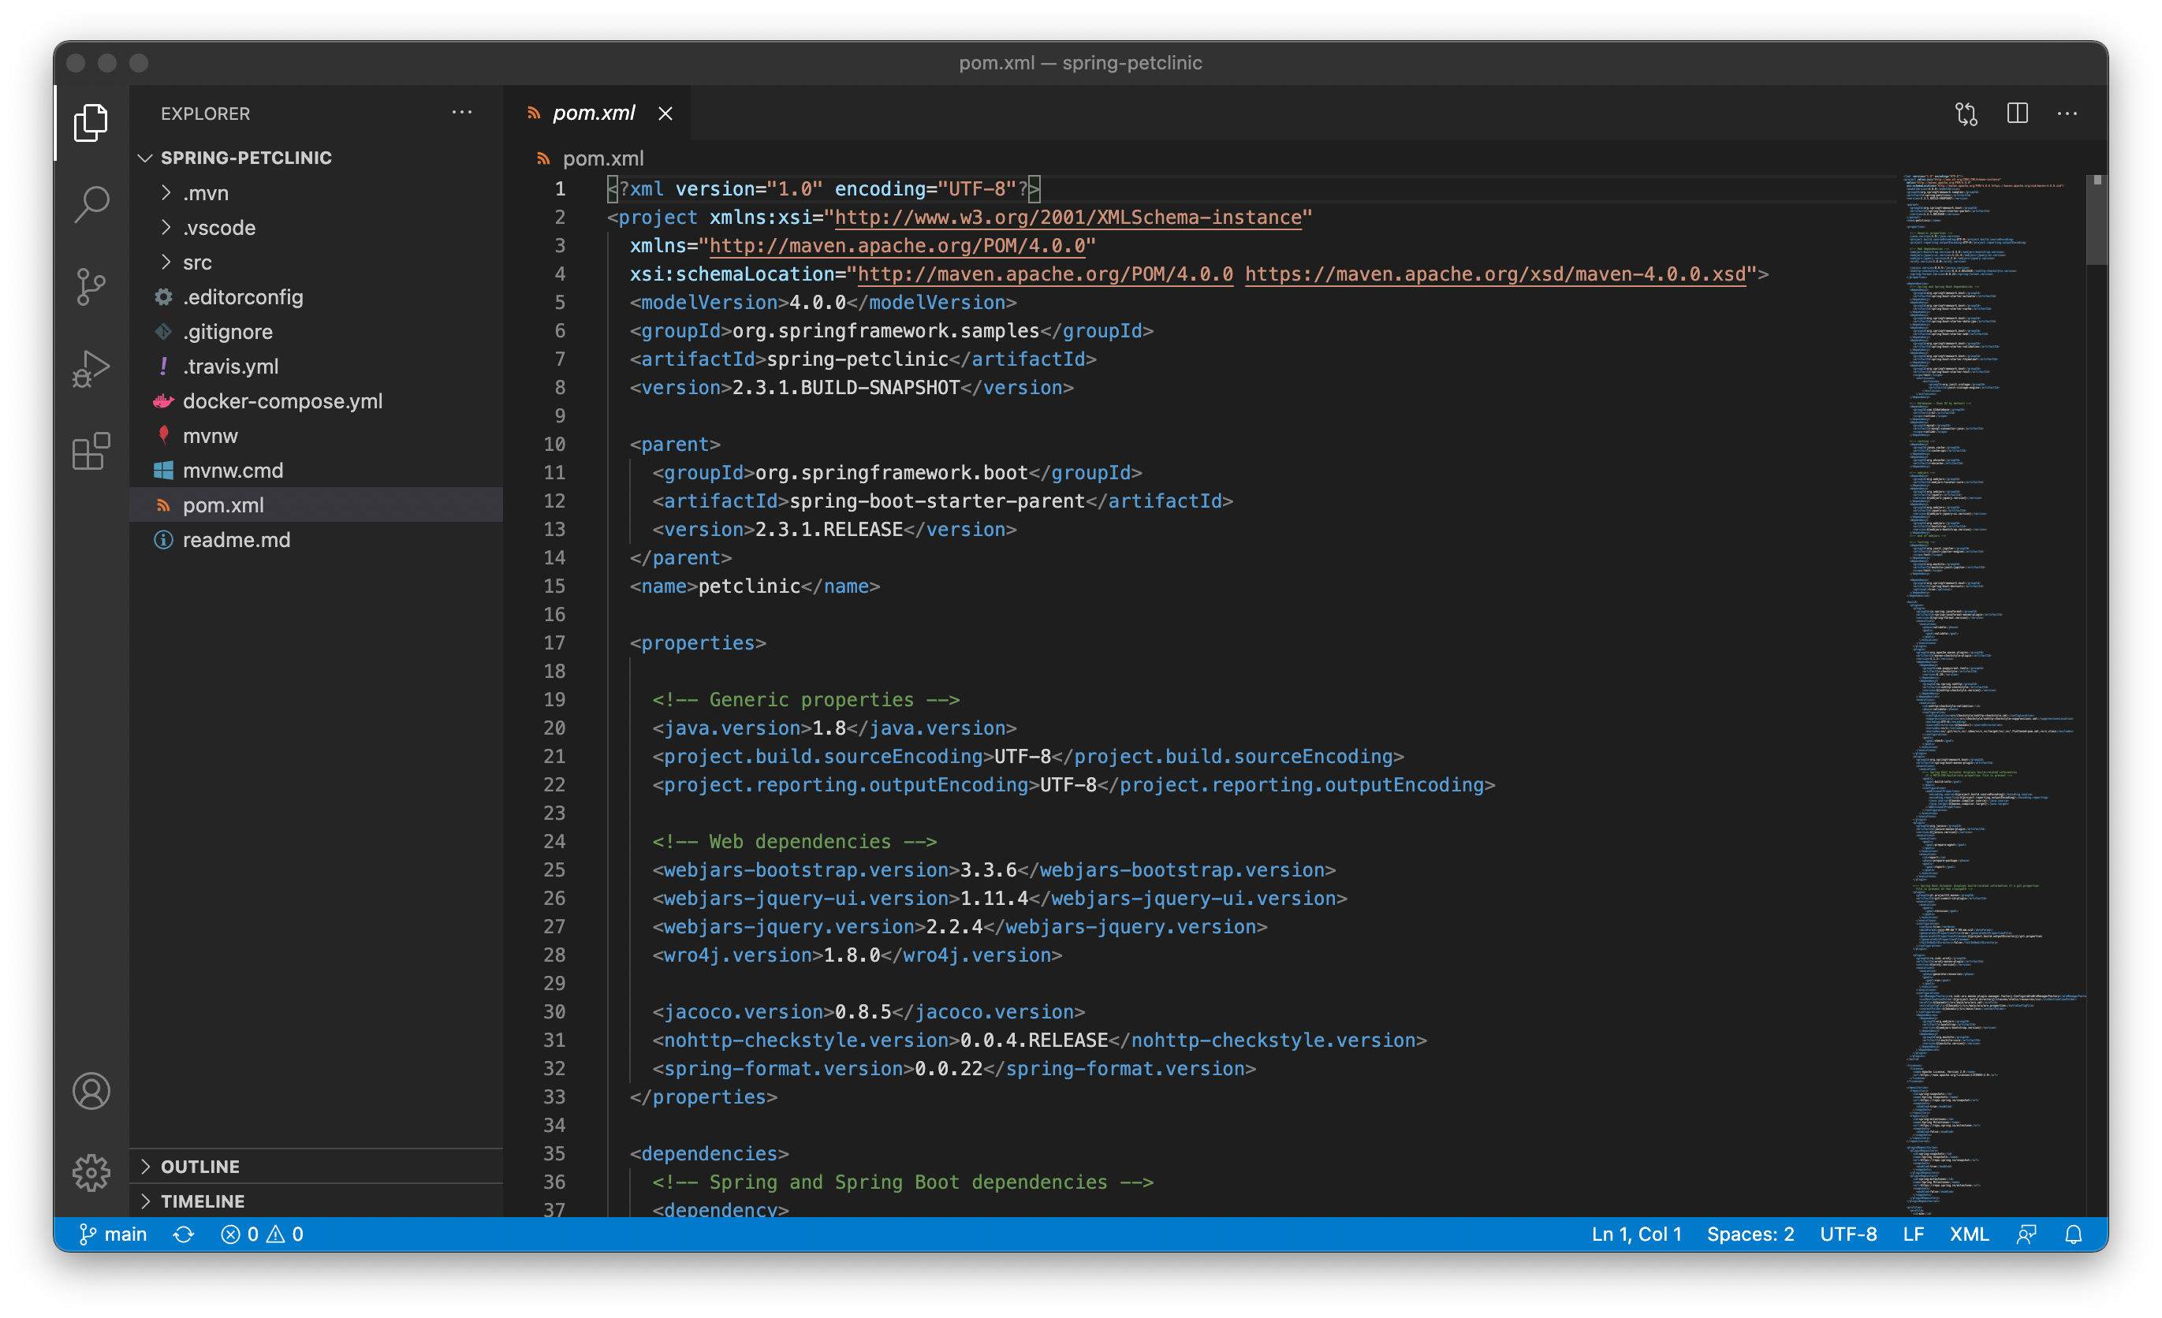Split the editor using the split icon

coord(2017,114)
